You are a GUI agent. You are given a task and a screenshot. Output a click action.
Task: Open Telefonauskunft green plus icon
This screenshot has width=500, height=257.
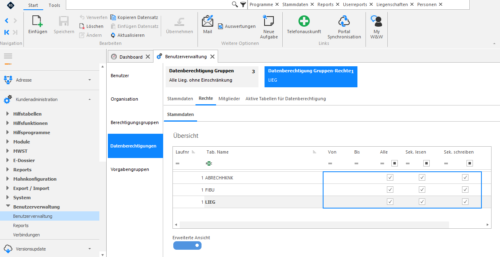(x=304, y=21)
